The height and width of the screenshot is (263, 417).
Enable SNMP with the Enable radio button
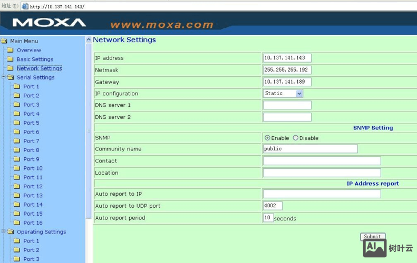tap(267, 138)
